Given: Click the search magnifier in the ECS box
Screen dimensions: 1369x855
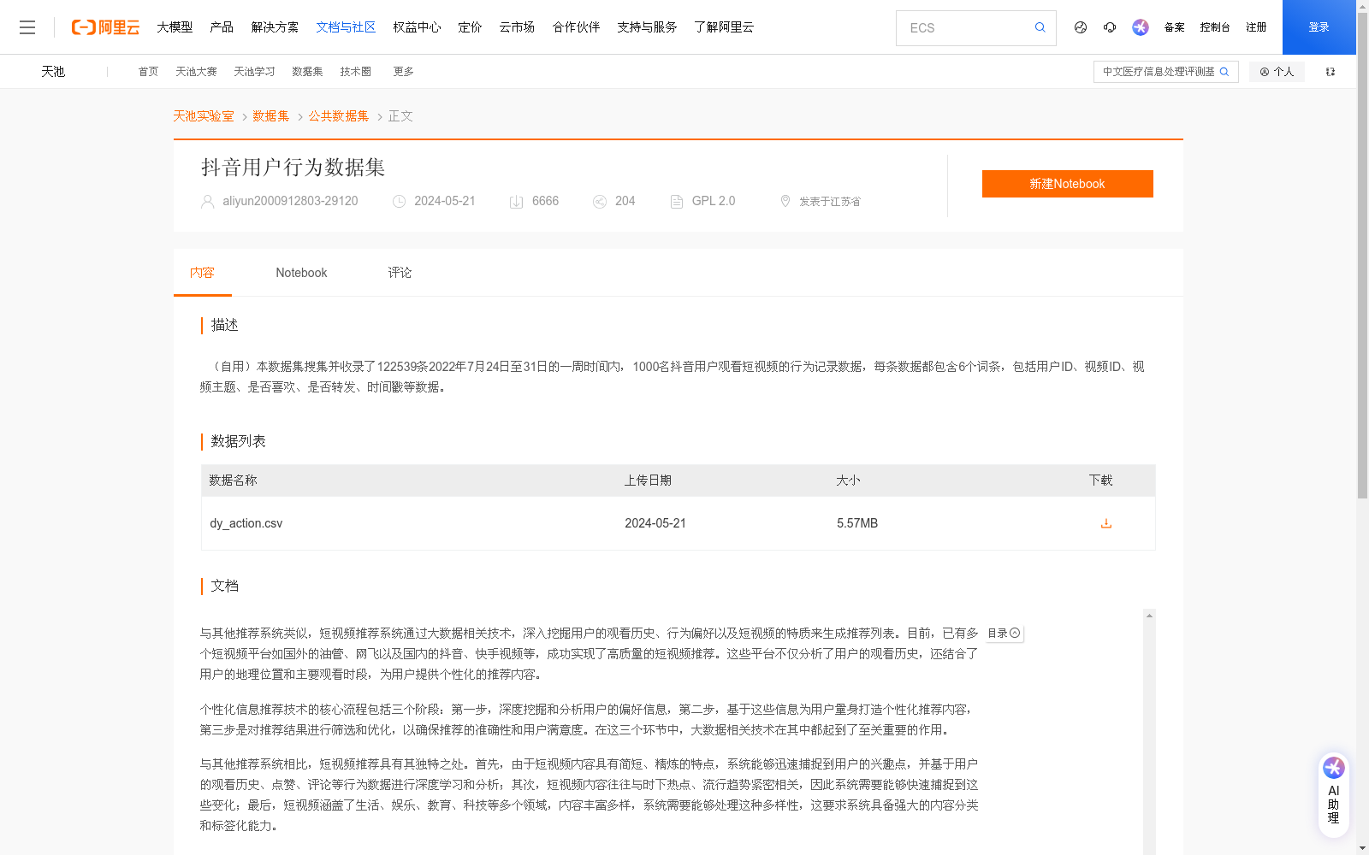Looking at the screenshot, I should point(1040,27).
